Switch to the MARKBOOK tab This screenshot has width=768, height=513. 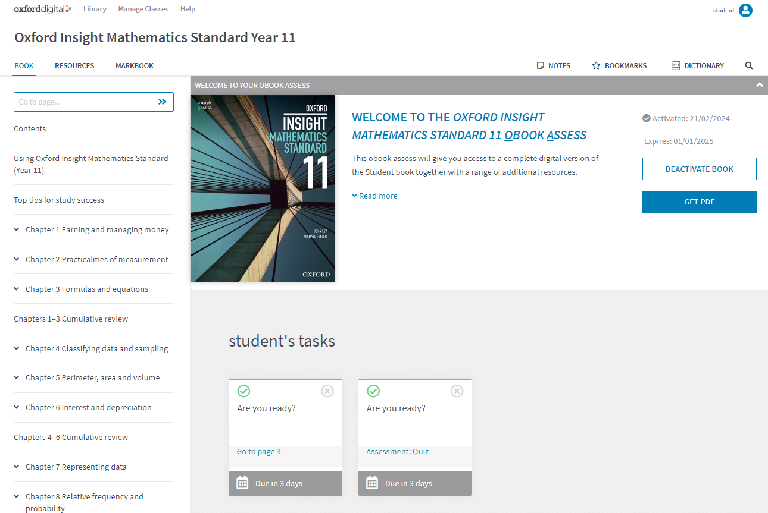135,66
